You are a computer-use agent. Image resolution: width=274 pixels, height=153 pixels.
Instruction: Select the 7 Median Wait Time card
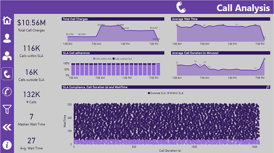click(x=31, y=119)
